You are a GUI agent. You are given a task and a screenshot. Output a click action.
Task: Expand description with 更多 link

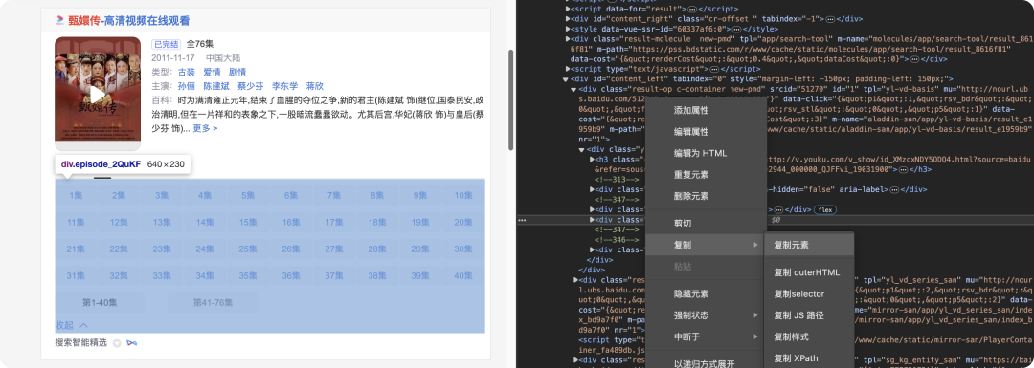pos(205,128)
